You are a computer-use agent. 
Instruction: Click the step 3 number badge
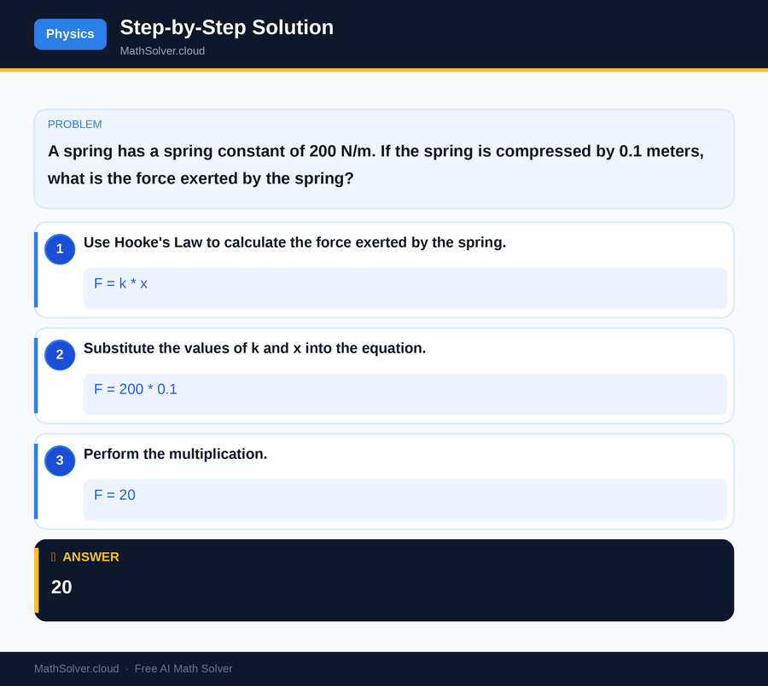tap(60, 460)
